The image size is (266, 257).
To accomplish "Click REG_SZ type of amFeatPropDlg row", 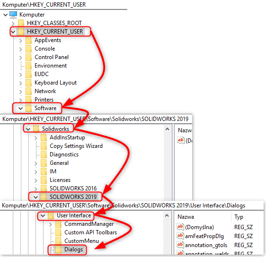I will [243, 236].
